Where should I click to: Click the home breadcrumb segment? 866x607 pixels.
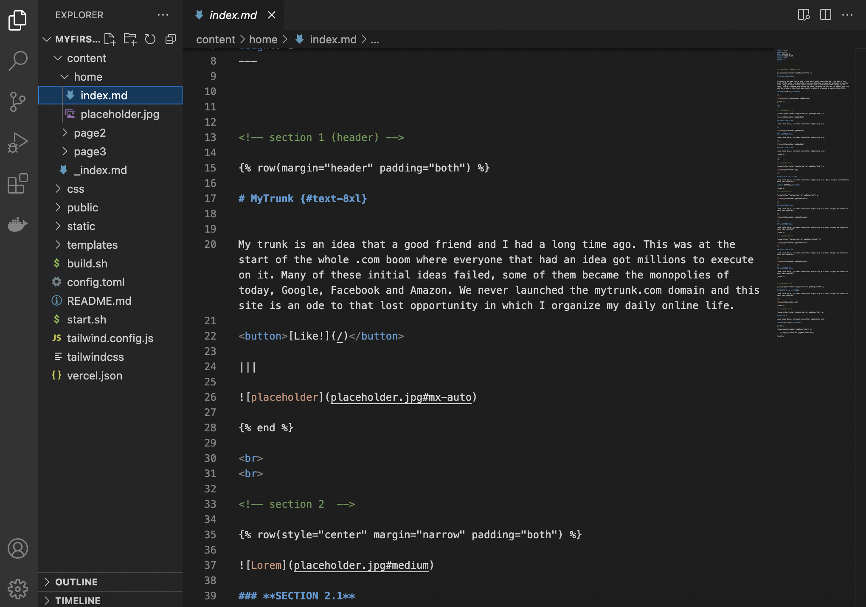click(x=263, y=39)
